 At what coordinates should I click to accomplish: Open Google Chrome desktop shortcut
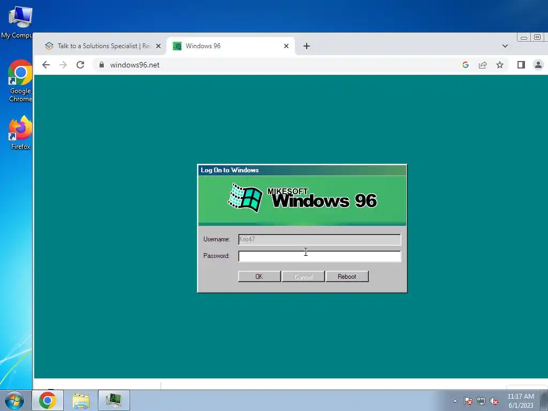[20, 81]
